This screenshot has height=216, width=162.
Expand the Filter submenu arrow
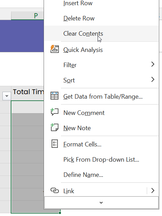coord(153,64)
